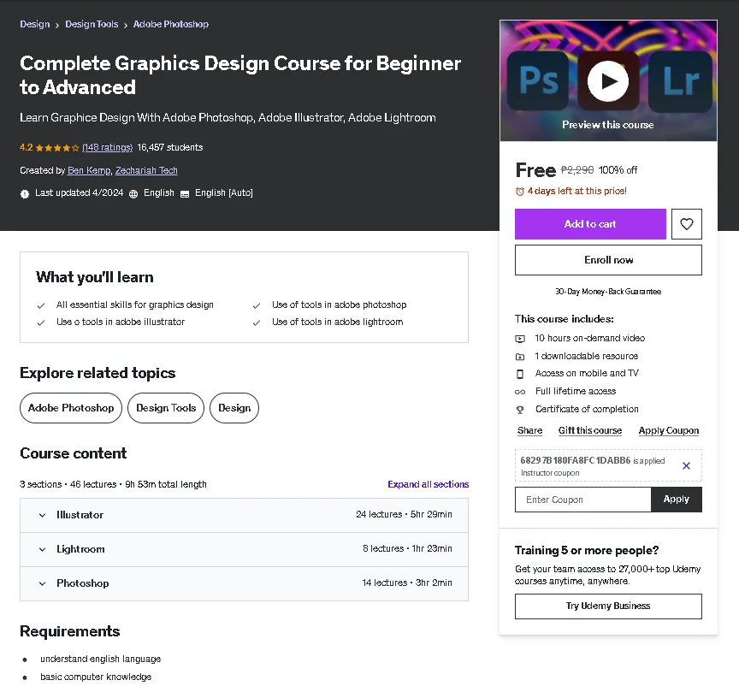Expand the Photoshop section
Viewport: 739px width, 698px height.
[244, 583]
